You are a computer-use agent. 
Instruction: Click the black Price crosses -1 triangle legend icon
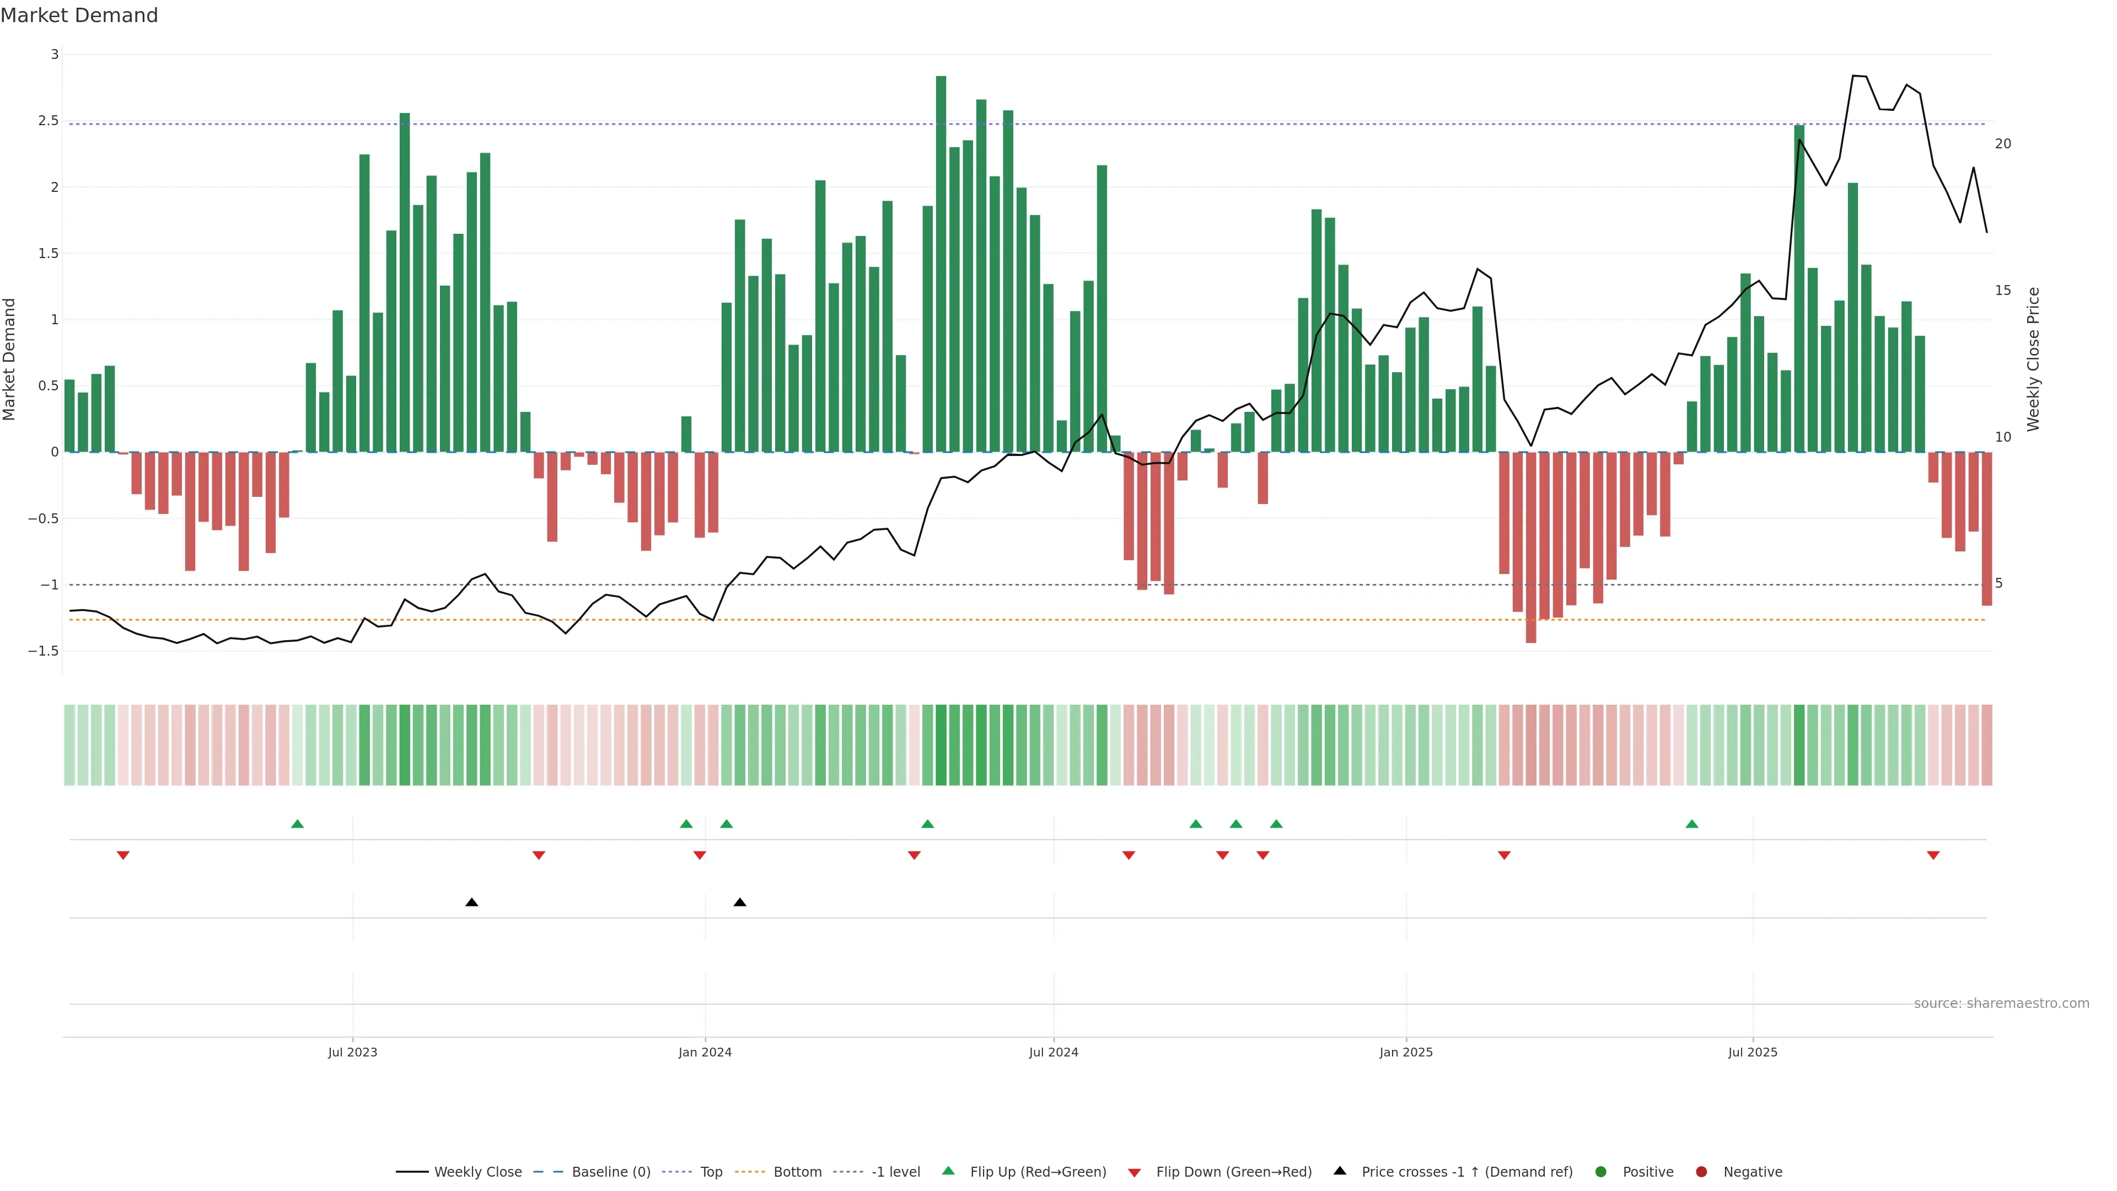click(x=1340, y=1171)
